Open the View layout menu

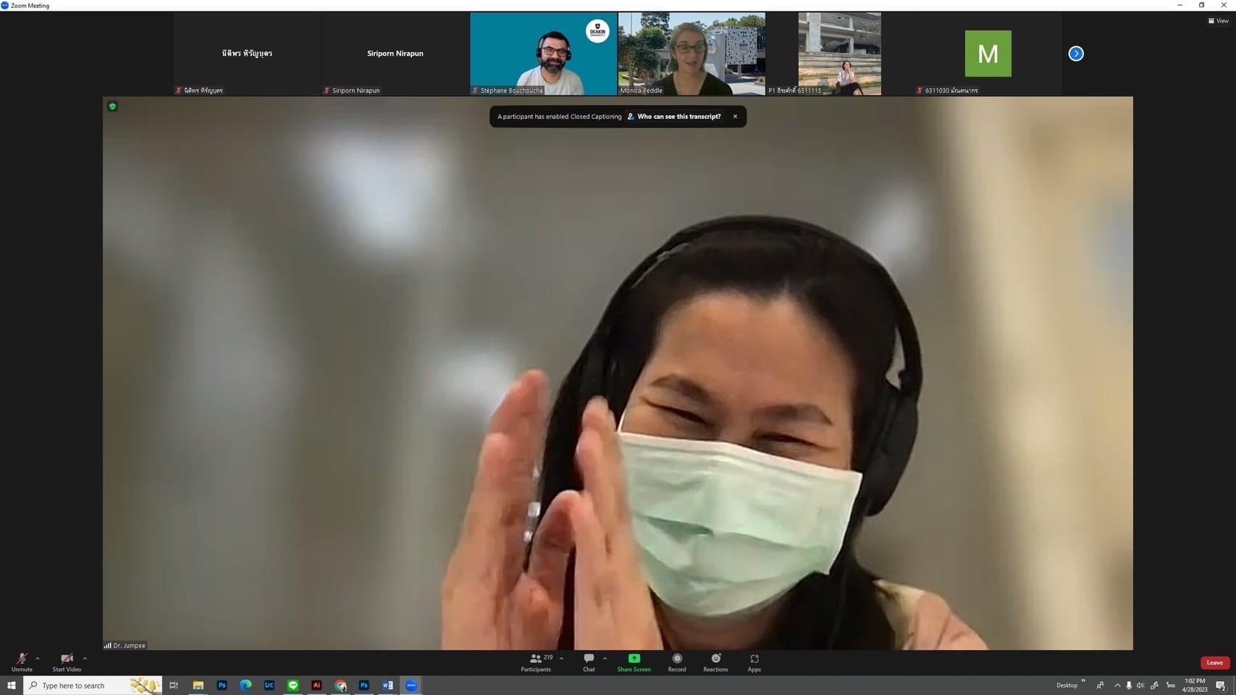tap(1218, 21)
